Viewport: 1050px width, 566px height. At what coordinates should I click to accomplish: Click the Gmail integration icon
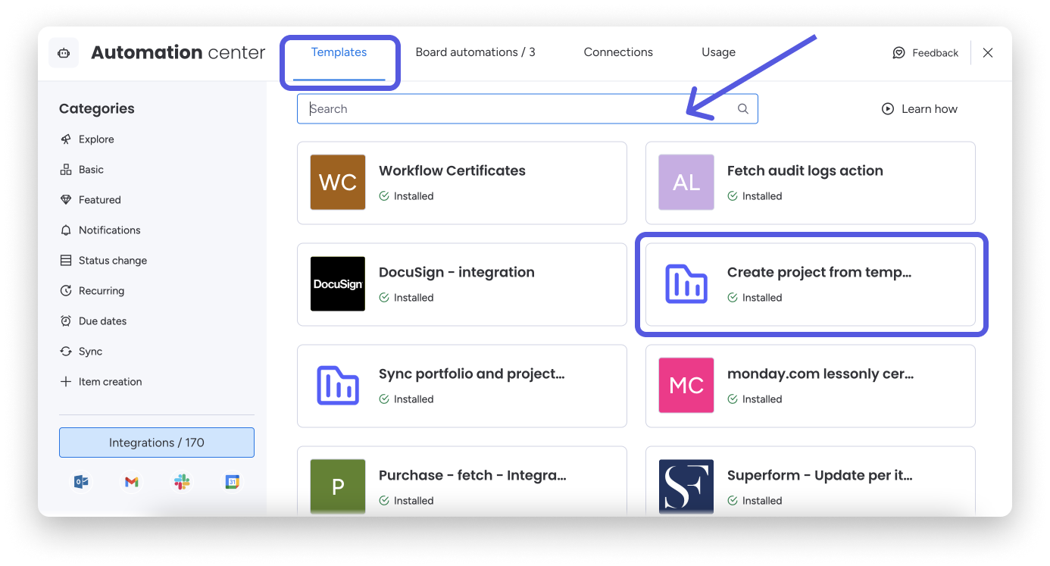[131, 481]
